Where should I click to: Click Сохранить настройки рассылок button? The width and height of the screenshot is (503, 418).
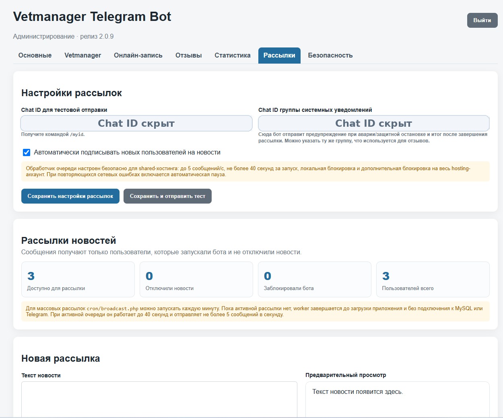click(70, 196)
